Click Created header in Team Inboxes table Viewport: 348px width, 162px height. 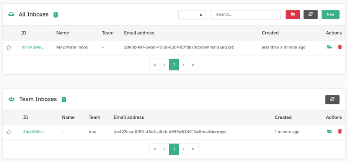pos(283,117)
